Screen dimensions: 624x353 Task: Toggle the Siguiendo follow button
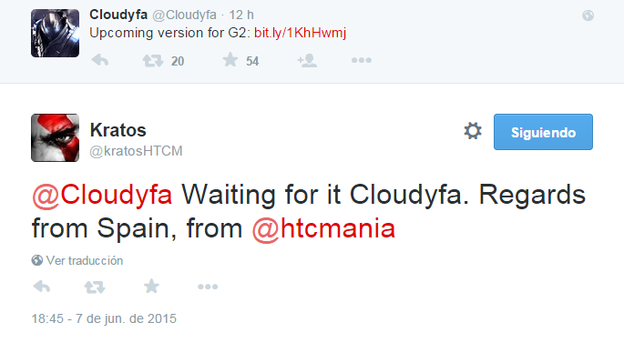(543, 132)
